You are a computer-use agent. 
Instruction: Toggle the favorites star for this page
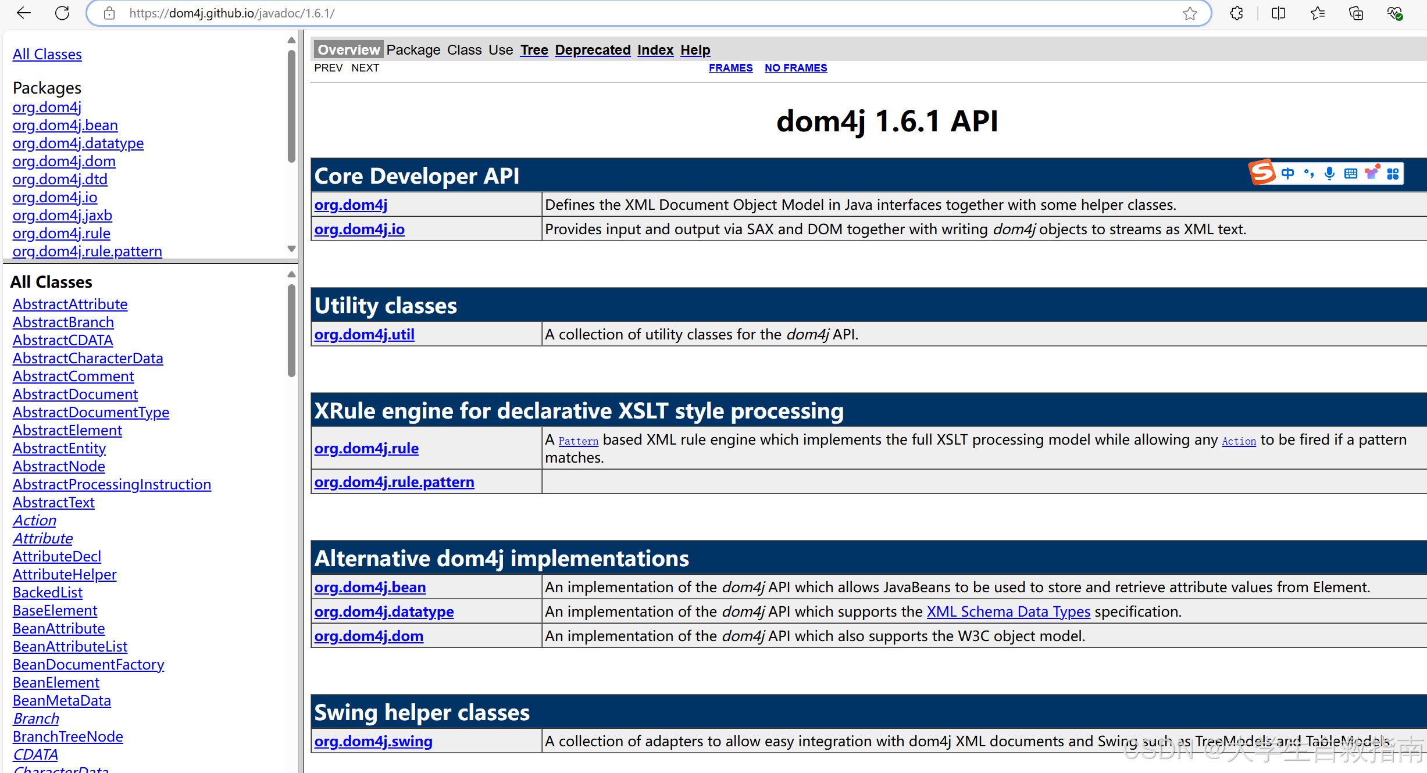1190,13
